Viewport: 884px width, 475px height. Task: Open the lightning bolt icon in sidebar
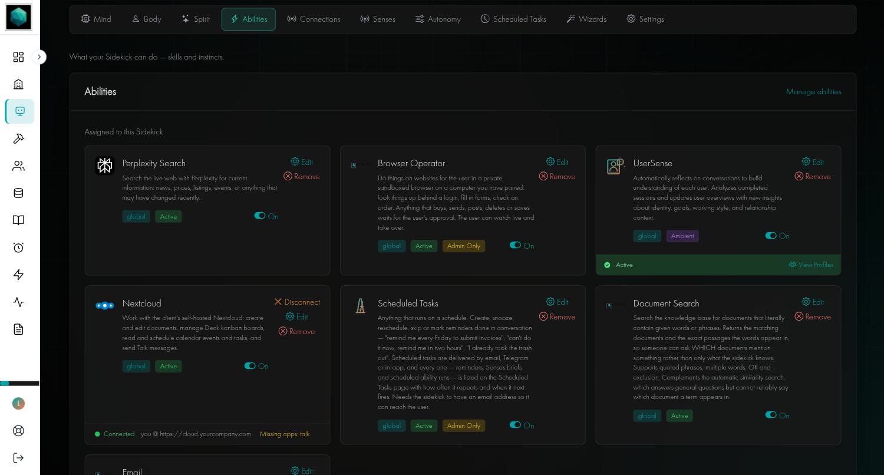click(18, 275)
